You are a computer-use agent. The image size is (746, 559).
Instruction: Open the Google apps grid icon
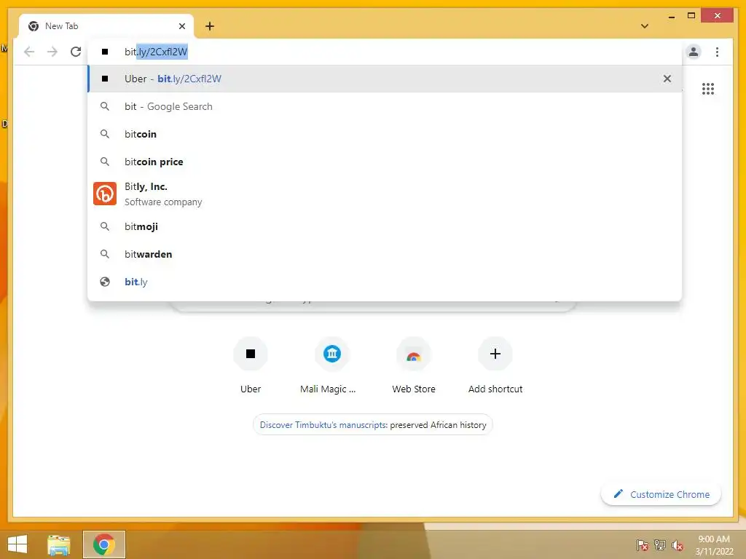point(708,89)
